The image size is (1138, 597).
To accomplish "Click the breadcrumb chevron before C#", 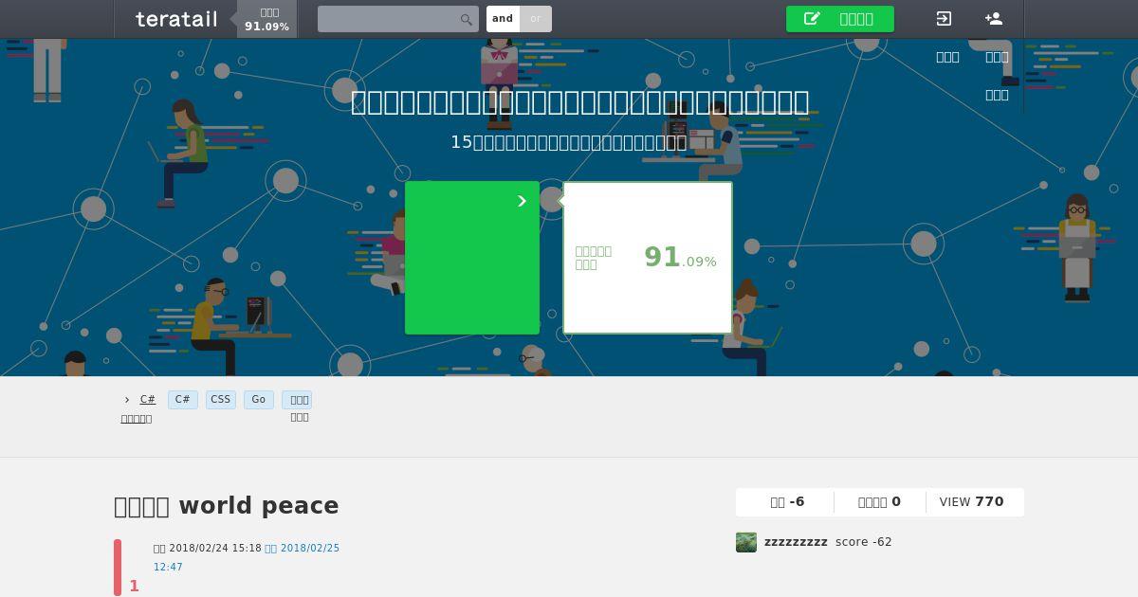I will (127, 400).
